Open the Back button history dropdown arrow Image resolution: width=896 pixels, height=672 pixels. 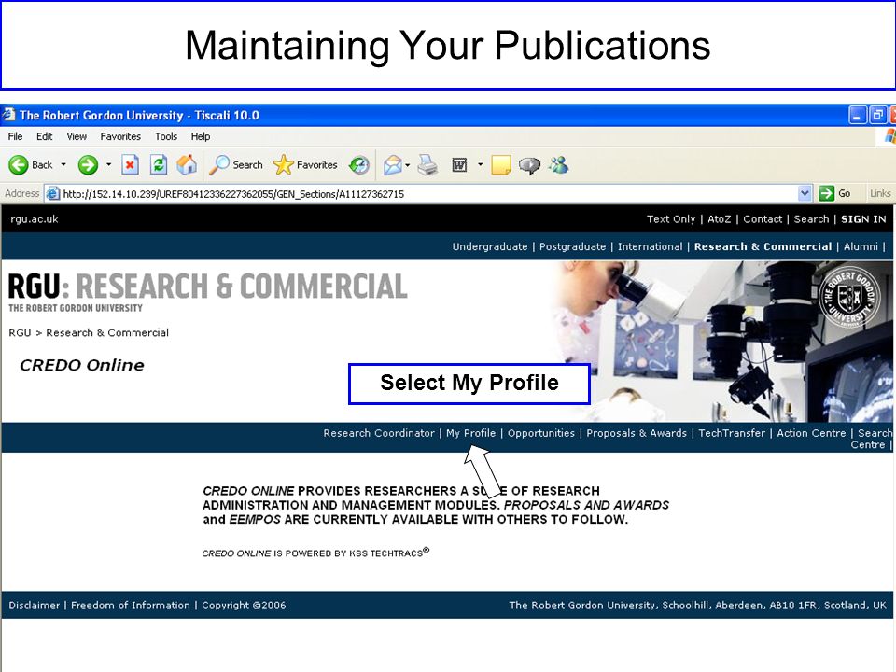(x=63, y=165)
